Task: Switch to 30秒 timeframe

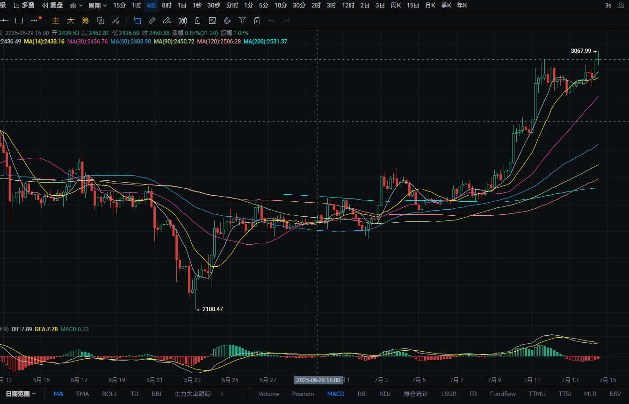Action: (214, 5)
